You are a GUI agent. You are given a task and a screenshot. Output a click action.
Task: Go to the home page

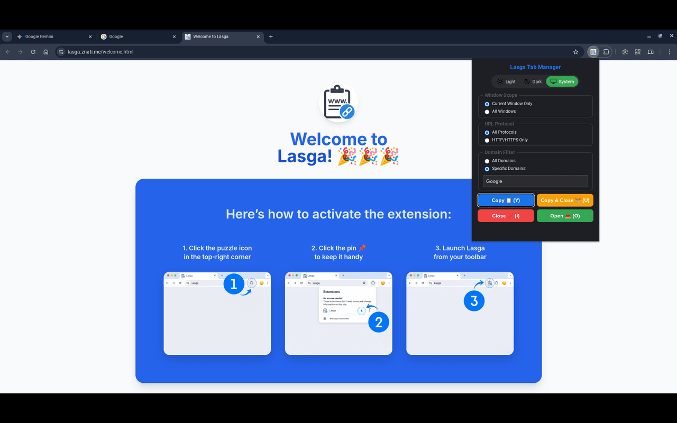tap(46, 52)
